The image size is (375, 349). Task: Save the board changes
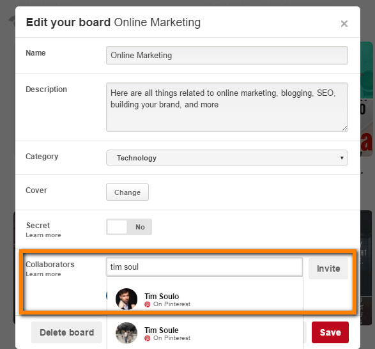(330, 332)
